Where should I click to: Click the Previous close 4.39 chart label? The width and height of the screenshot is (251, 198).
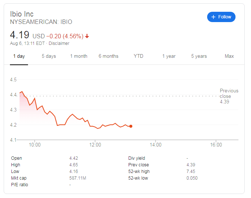click(x=229, y=96)
